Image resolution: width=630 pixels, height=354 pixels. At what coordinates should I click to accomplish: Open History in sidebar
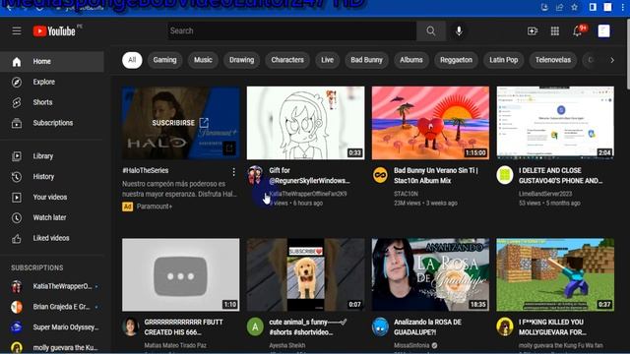tap(52, 177)
